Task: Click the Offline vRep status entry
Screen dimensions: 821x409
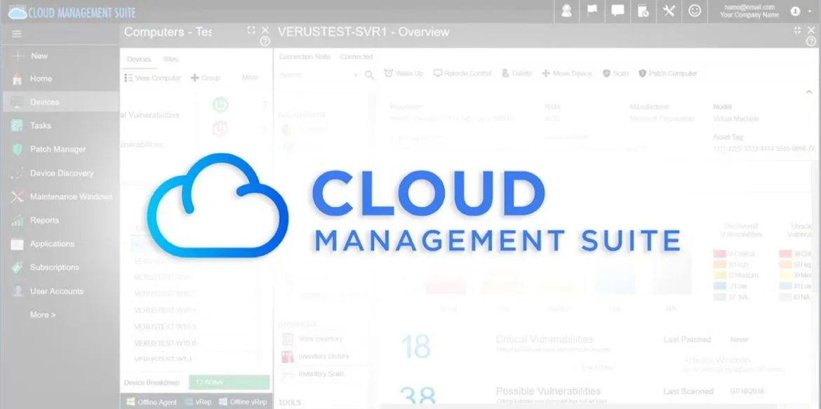Action: coord(242,402)
